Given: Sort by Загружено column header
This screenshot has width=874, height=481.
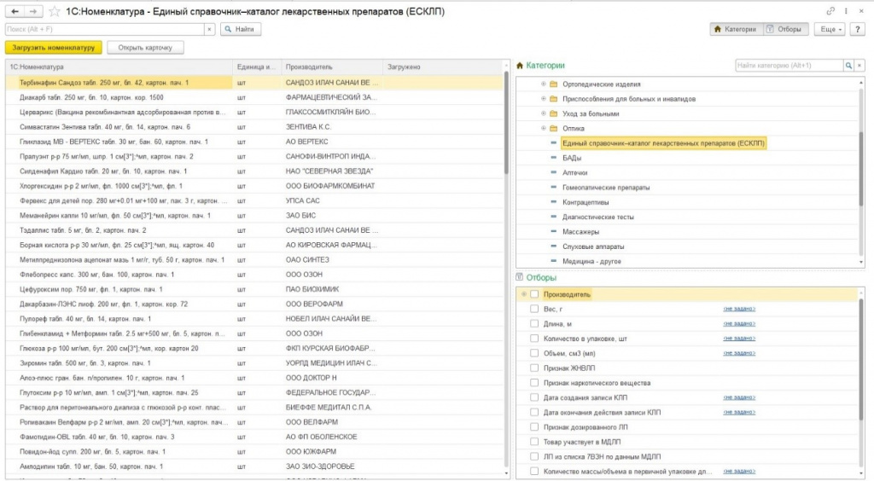Looking at the screenshot, I should pos(441,67).
